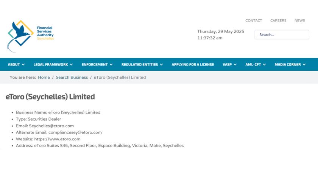Screen dimensions: 318x179
Task: Open the Regulated Entities dropdown chevron
Action: tap(161, 64)
